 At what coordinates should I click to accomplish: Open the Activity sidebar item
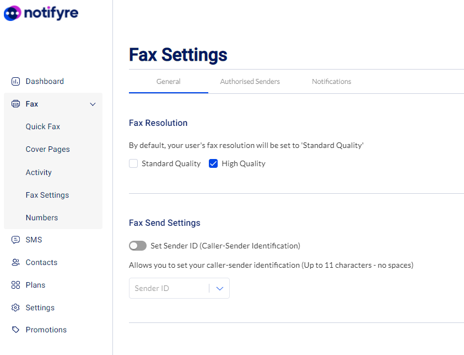(39, 172)
